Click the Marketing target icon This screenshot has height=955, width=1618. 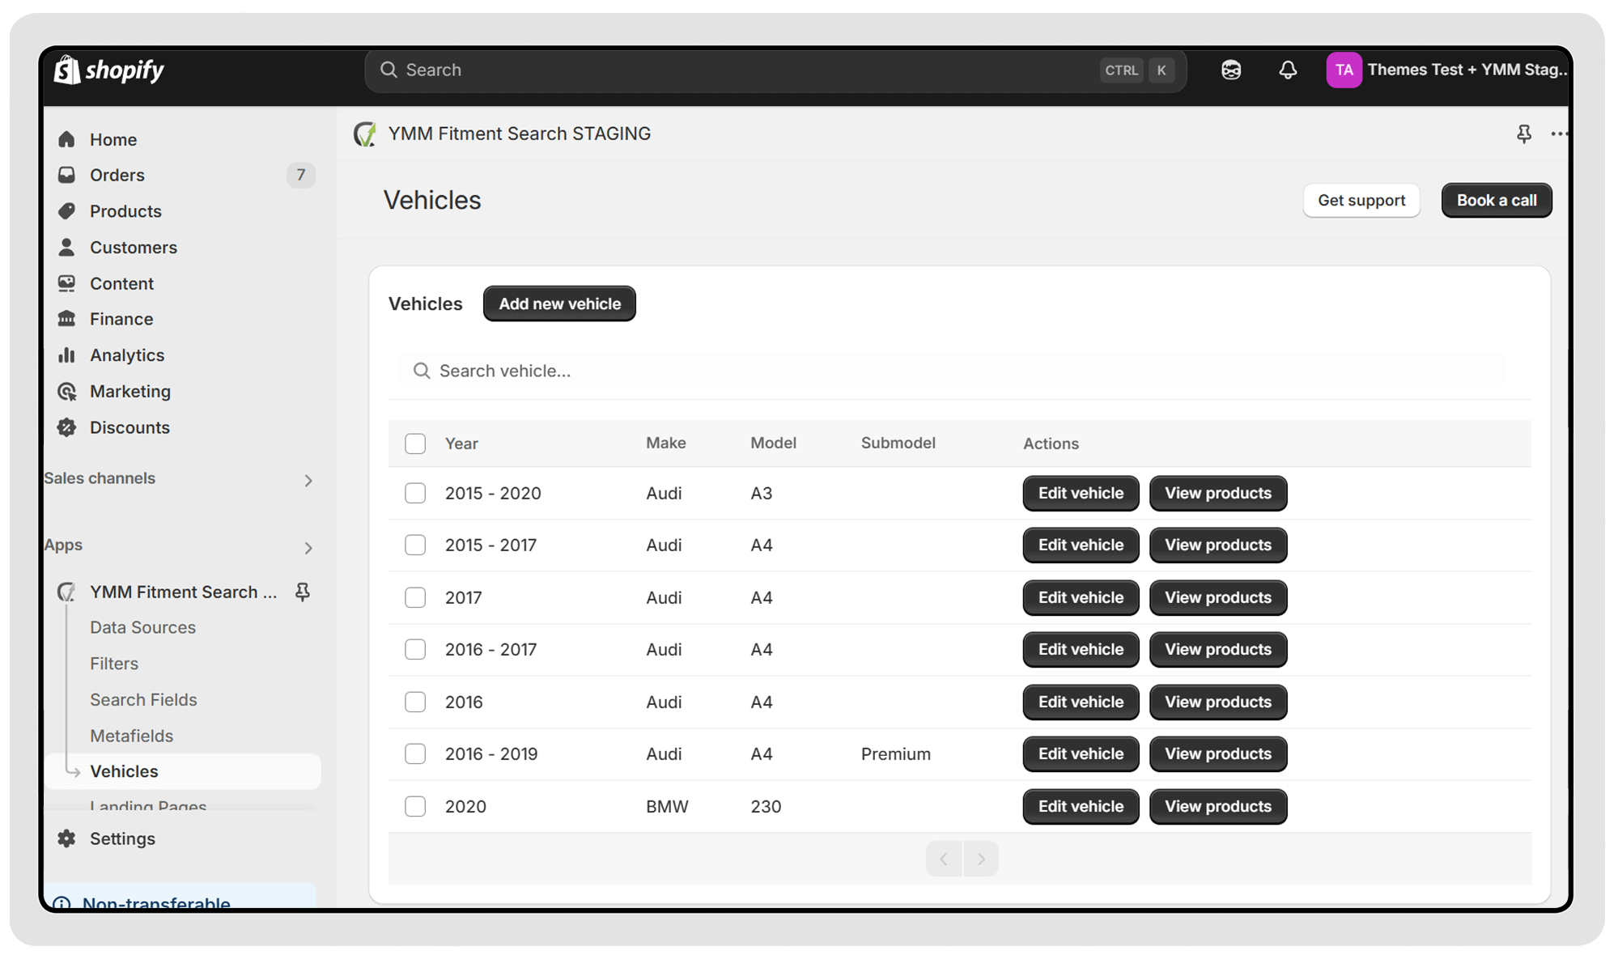[66, 391]
